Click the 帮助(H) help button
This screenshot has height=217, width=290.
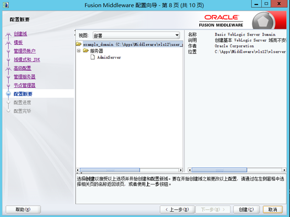tap(23, 210)
